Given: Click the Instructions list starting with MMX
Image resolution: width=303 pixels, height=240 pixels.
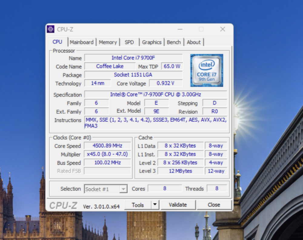Looking at the screenshot, I should 155,123.
